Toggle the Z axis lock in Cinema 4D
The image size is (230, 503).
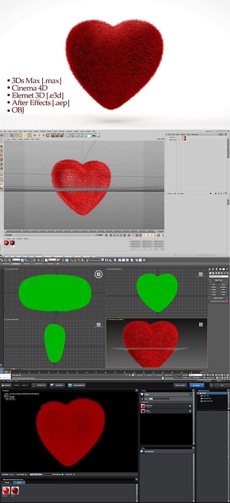(x=43, y=135)
